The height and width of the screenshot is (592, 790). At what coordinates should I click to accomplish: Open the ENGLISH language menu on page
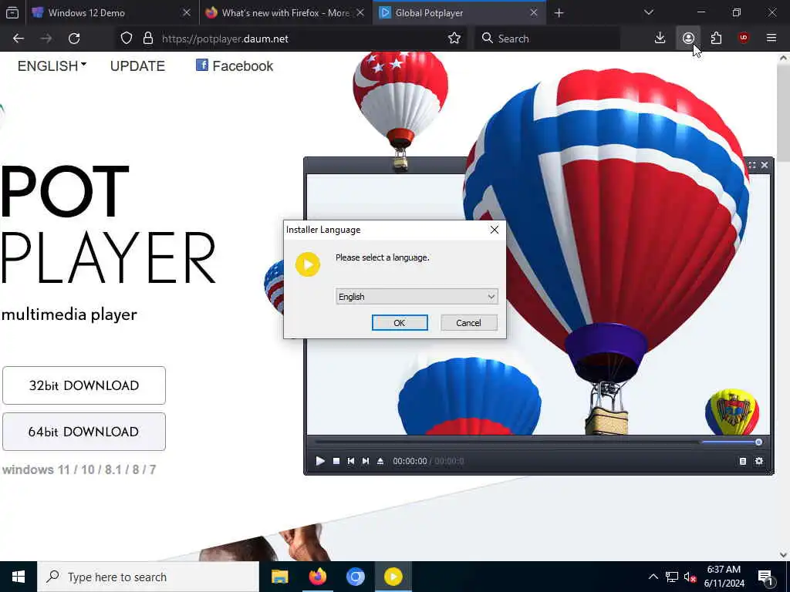click(x=52, y=66)
